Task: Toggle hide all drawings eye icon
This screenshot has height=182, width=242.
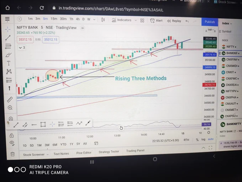Action: (x=12, y=143)
